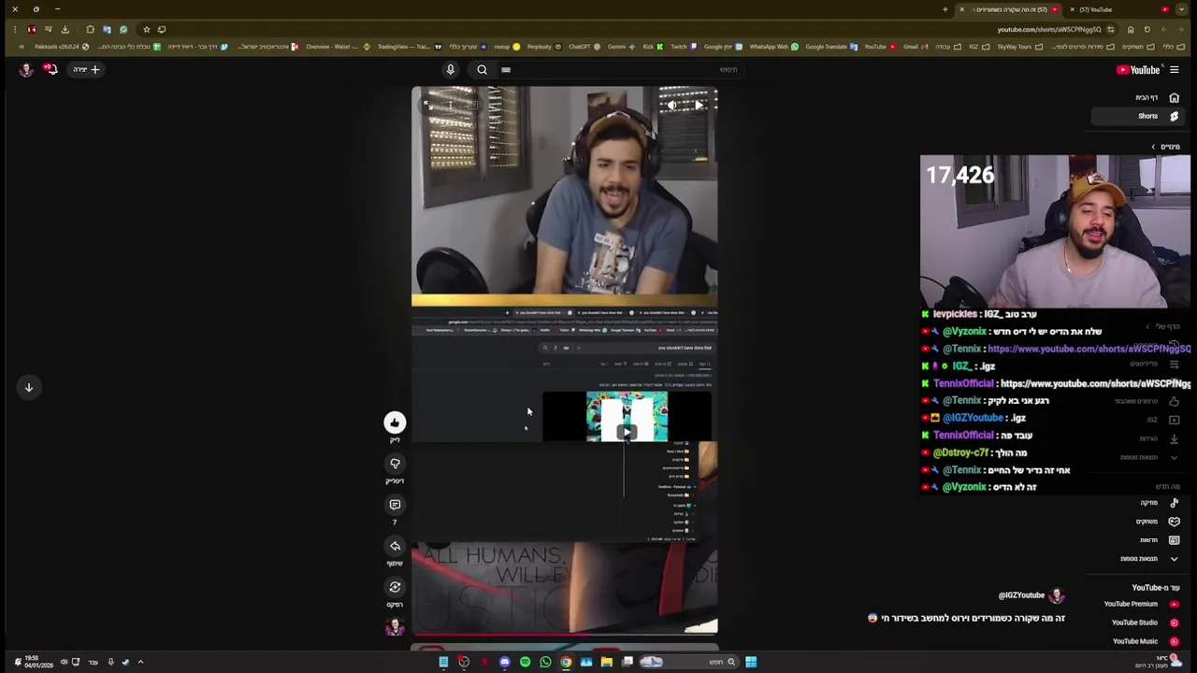
Task: Open Chrome from the taskbar
Action: [x=566, y=662]
